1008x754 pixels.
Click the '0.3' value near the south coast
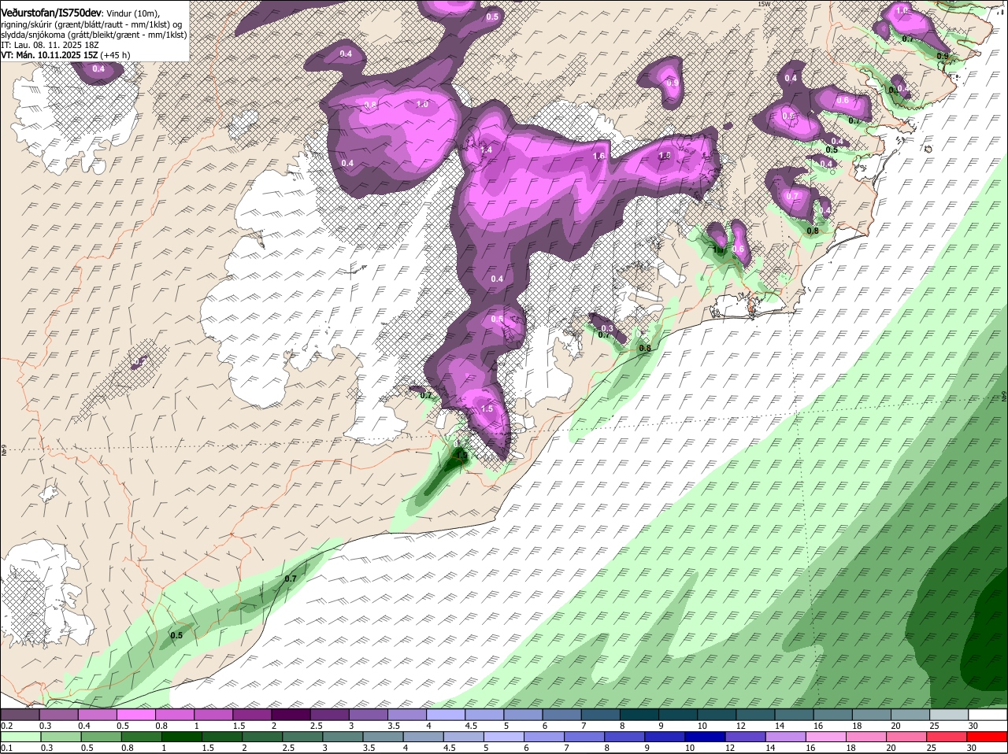(607, 328)
